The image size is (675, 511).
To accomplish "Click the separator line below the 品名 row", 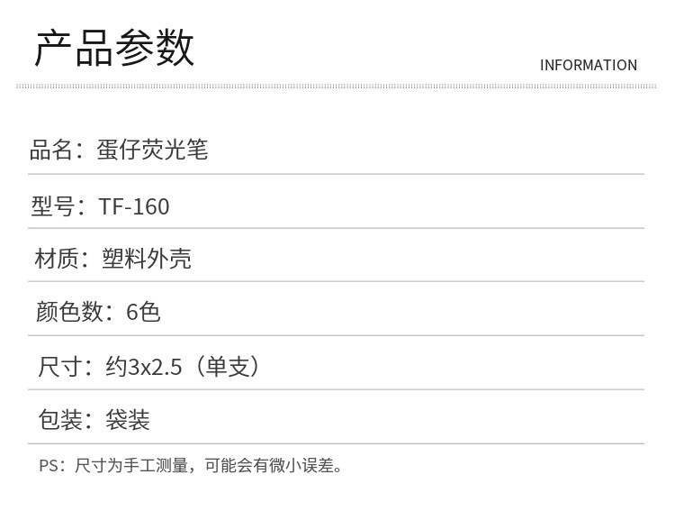I will [x=336, y=174].
